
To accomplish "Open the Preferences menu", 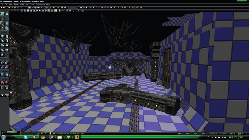I will click(x=40, y=4).
